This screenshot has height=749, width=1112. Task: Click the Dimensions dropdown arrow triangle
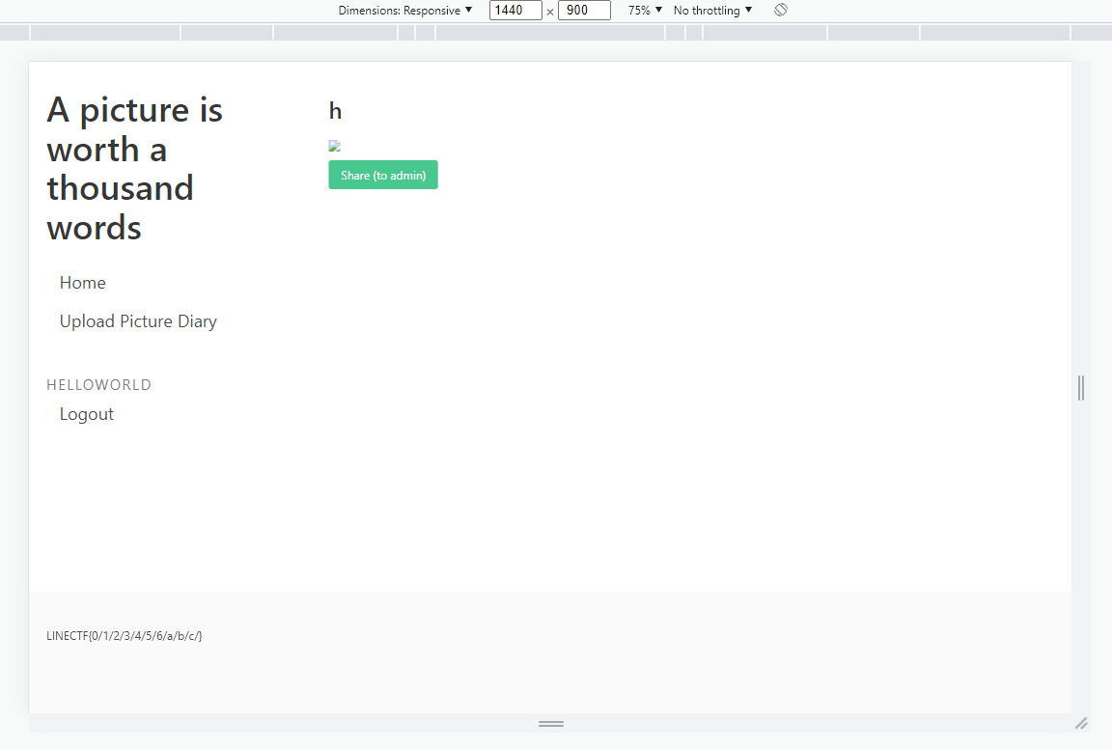[x=469, y=10]
